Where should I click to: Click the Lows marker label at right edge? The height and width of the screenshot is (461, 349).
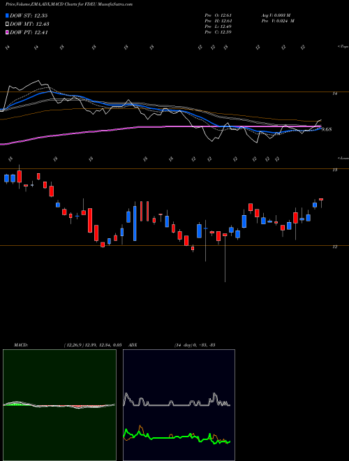(x=343, y=158)
